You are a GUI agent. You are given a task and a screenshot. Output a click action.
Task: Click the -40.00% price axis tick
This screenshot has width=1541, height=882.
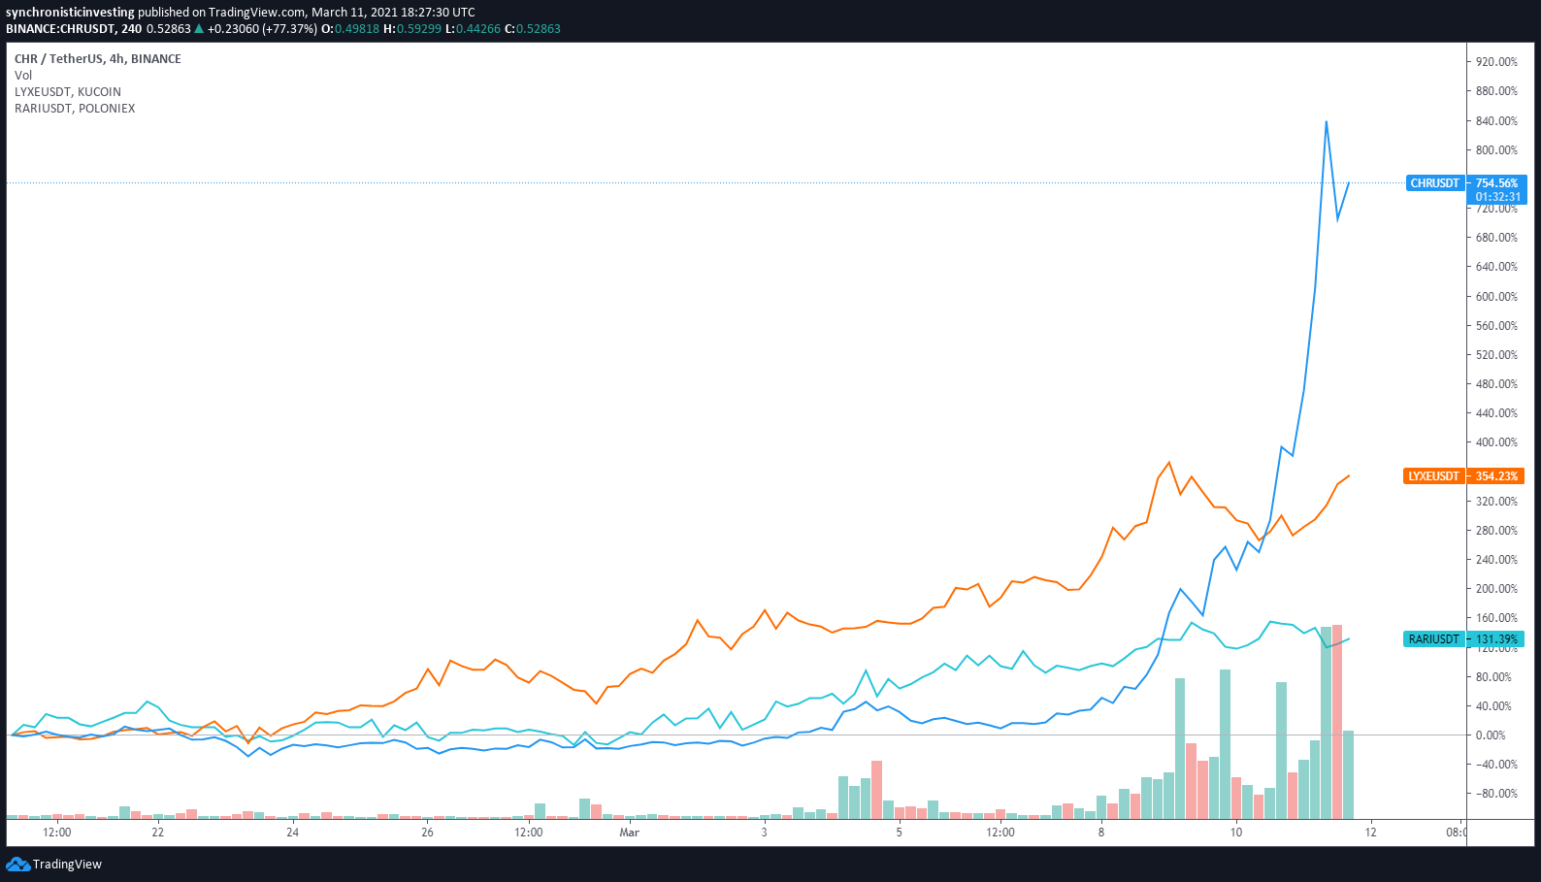point(1494,765)
